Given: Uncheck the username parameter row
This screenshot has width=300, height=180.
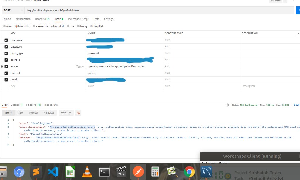Looking at the screenshot, I should 7,40.
